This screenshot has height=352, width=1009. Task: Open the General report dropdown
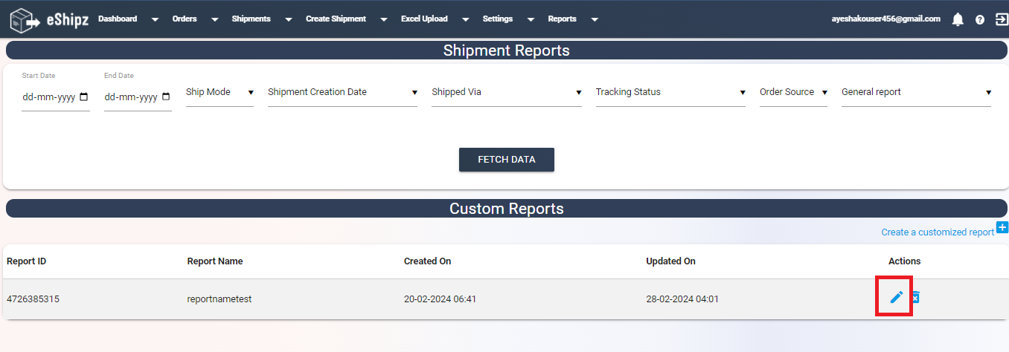click(x=916, y=93)
